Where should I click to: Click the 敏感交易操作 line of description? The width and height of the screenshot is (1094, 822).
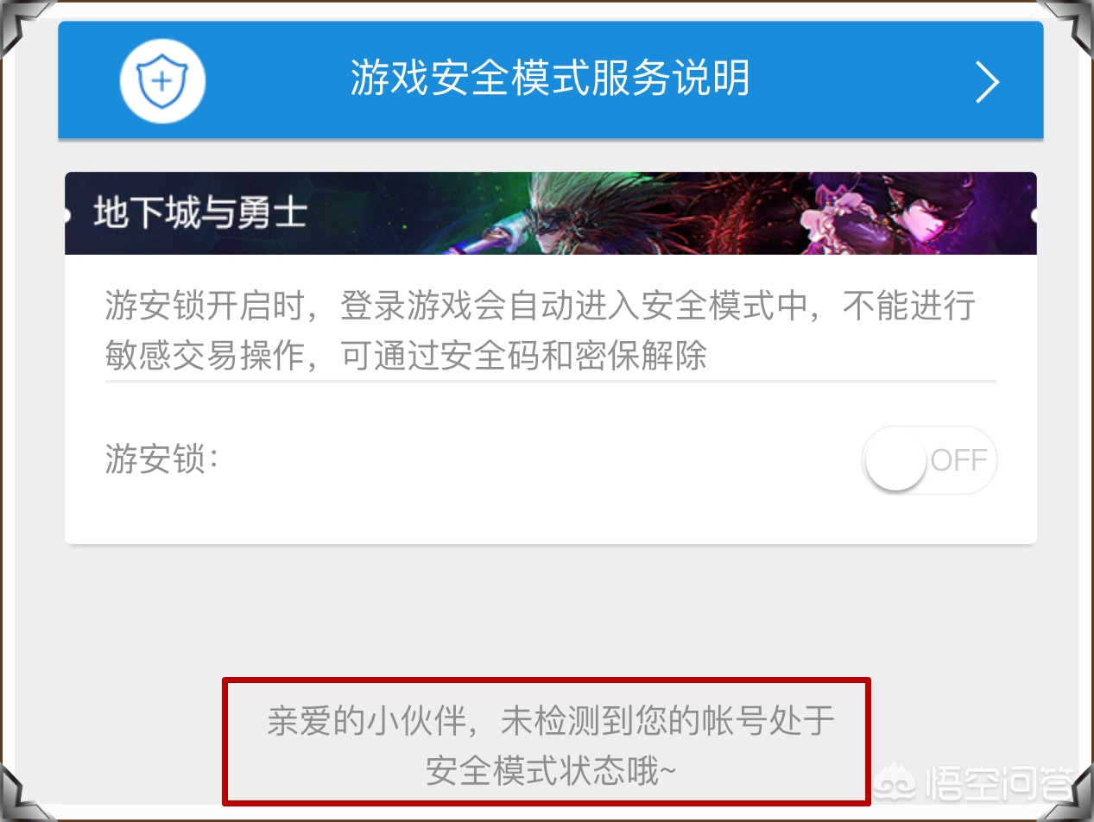click(x=406, y=355)
